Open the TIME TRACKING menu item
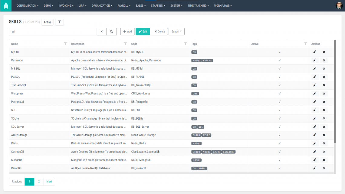 pyautogui.click(x=198, y=5)
